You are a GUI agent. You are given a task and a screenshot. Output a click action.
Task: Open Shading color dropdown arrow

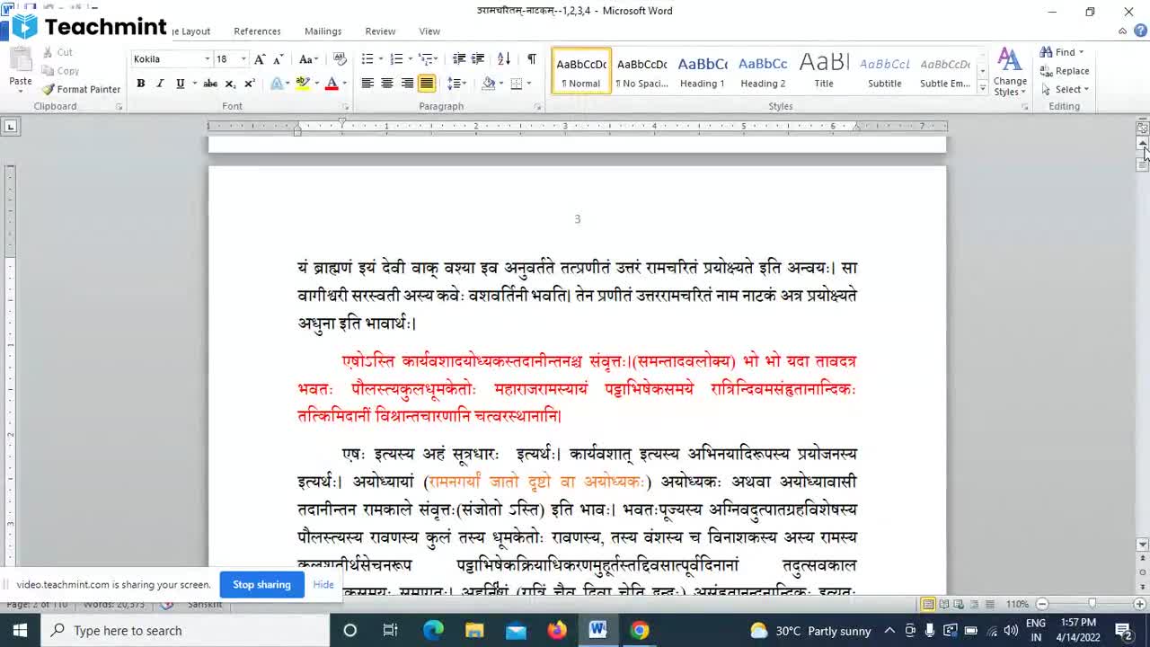click(502, 84)
